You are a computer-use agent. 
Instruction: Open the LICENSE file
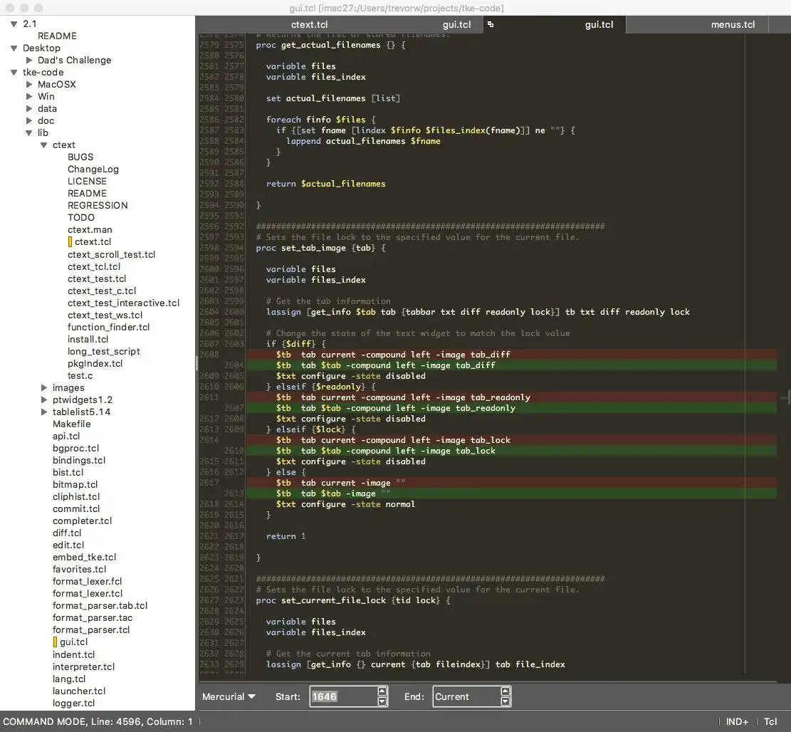(x=87, y=181)
